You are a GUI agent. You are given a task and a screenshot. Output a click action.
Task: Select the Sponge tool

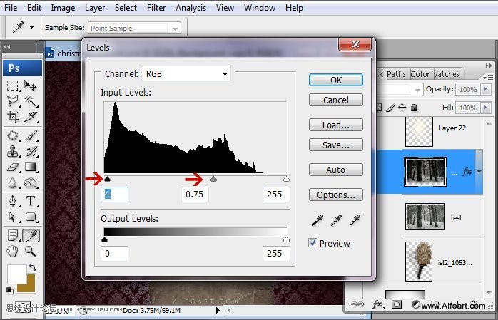(x=31, y=182)
